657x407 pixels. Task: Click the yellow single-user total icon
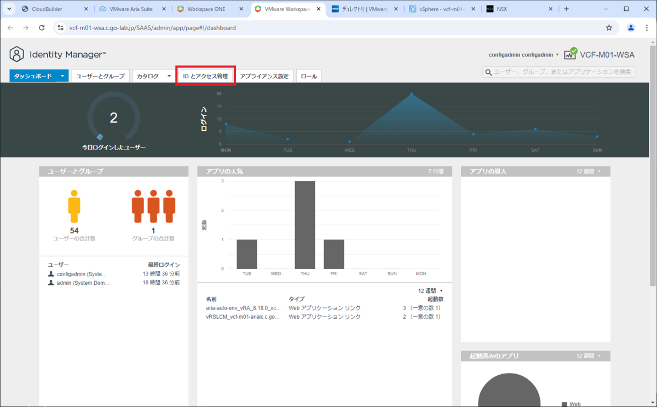pyautogui.click(x=74, y=207)
